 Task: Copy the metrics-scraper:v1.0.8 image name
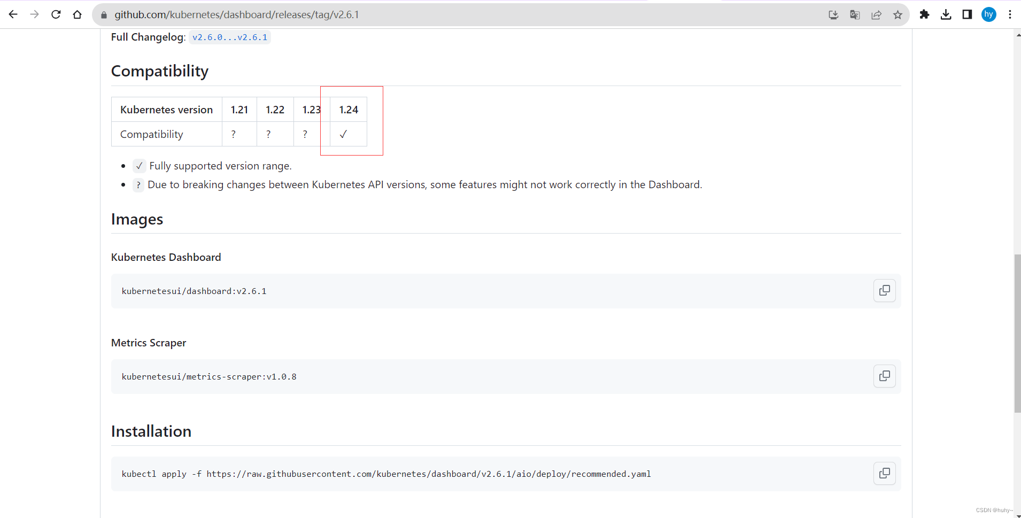coord(885,376)
